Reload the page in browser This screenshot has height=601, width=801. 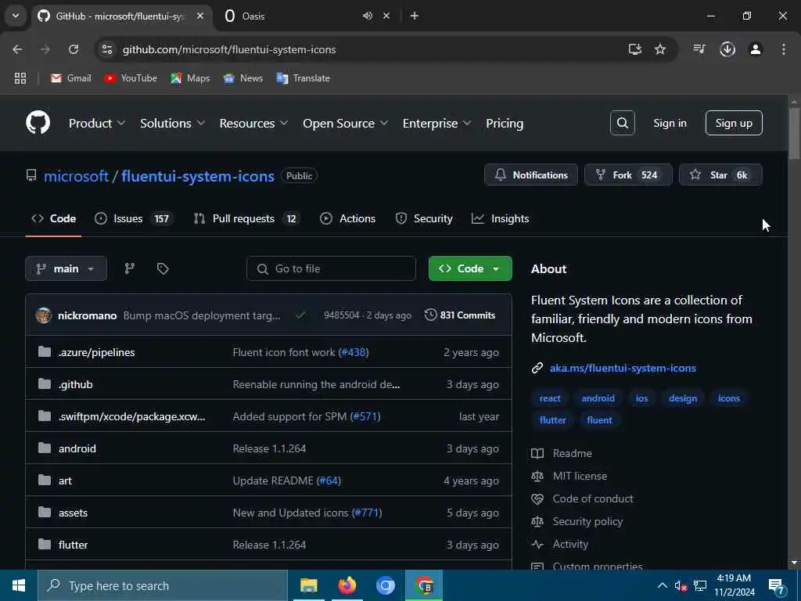coord(74,49)
